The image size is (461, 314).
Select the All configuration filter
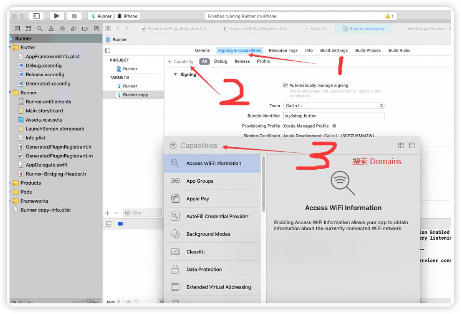(204, 61)
